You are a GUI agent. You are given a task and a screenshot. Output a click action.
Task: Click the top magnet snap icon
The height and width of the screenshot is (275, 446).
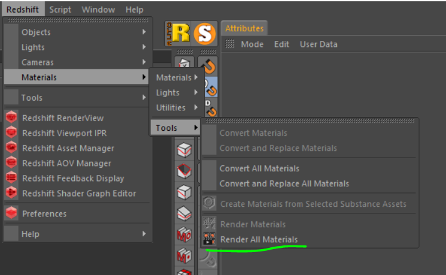[x=209, y=66]
